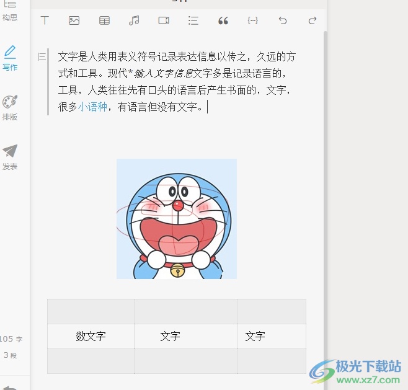Select the text (T) insert tool
The height and width of the screenshot is (390, 408).
click(45, 20)
